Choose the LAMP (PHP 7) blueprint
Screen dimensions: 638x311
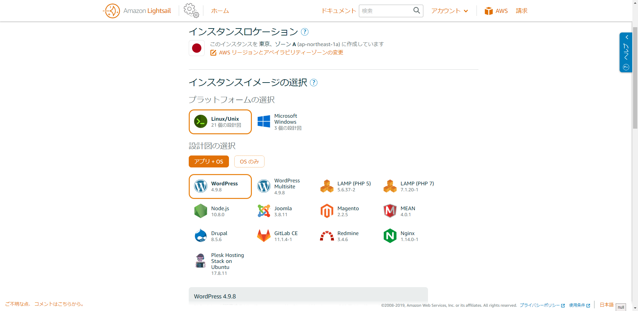click(410, 186)
